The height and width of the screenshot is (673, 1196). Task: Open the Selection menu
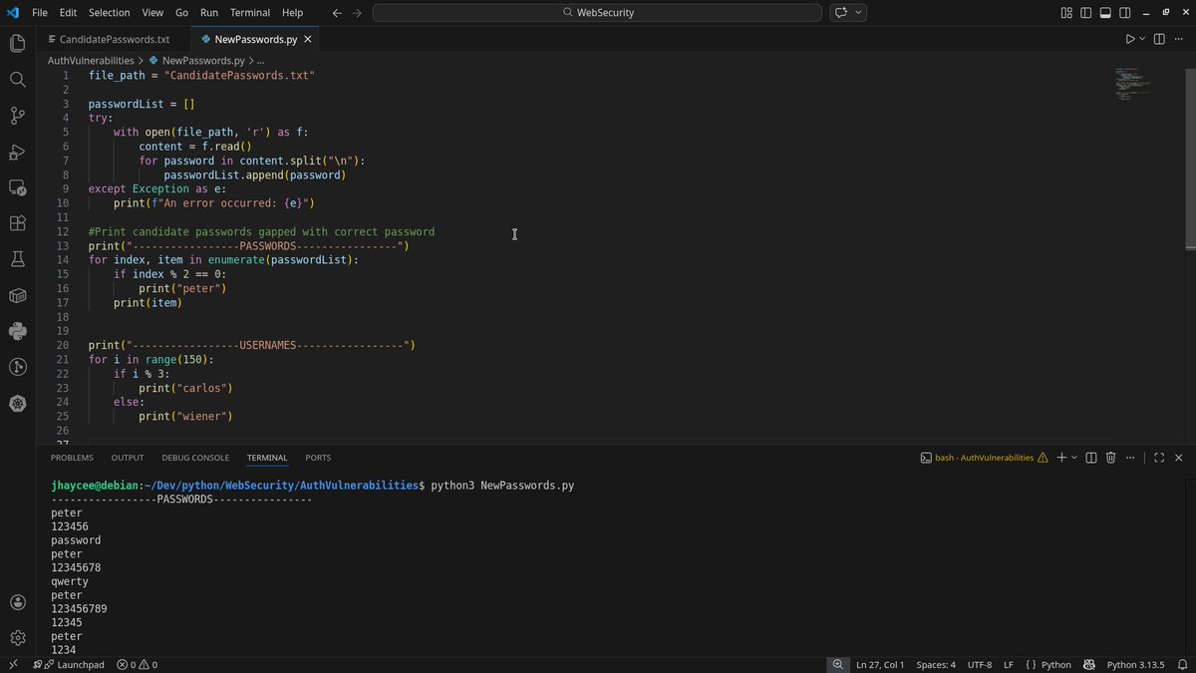[109, 13]
